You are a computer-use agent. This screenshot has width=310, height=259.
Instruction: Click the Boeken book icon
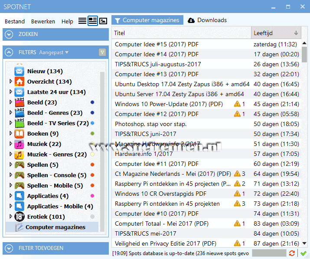click(x=20, y=133)
